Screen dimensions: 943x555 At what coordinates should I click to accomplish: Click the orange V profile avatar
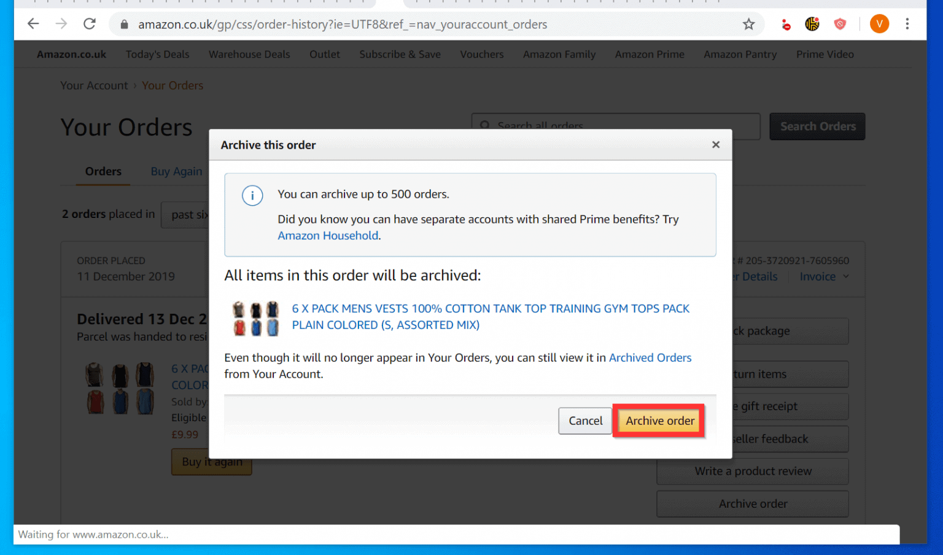[879, 24]
